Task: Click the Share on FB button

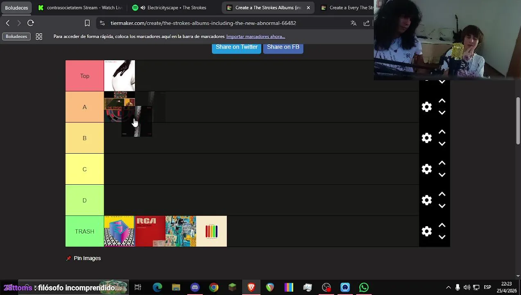Action: coord(283,47)
